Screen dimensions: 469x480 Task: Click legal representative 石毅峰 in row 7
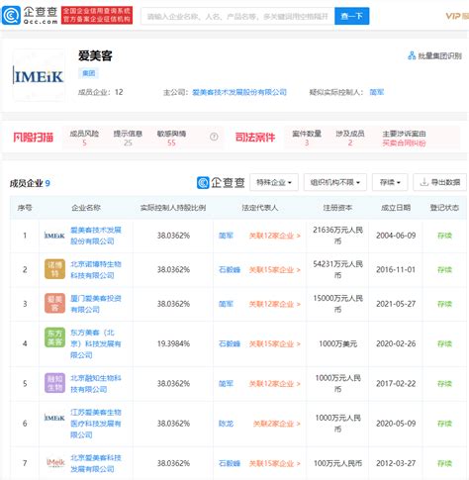230,463
